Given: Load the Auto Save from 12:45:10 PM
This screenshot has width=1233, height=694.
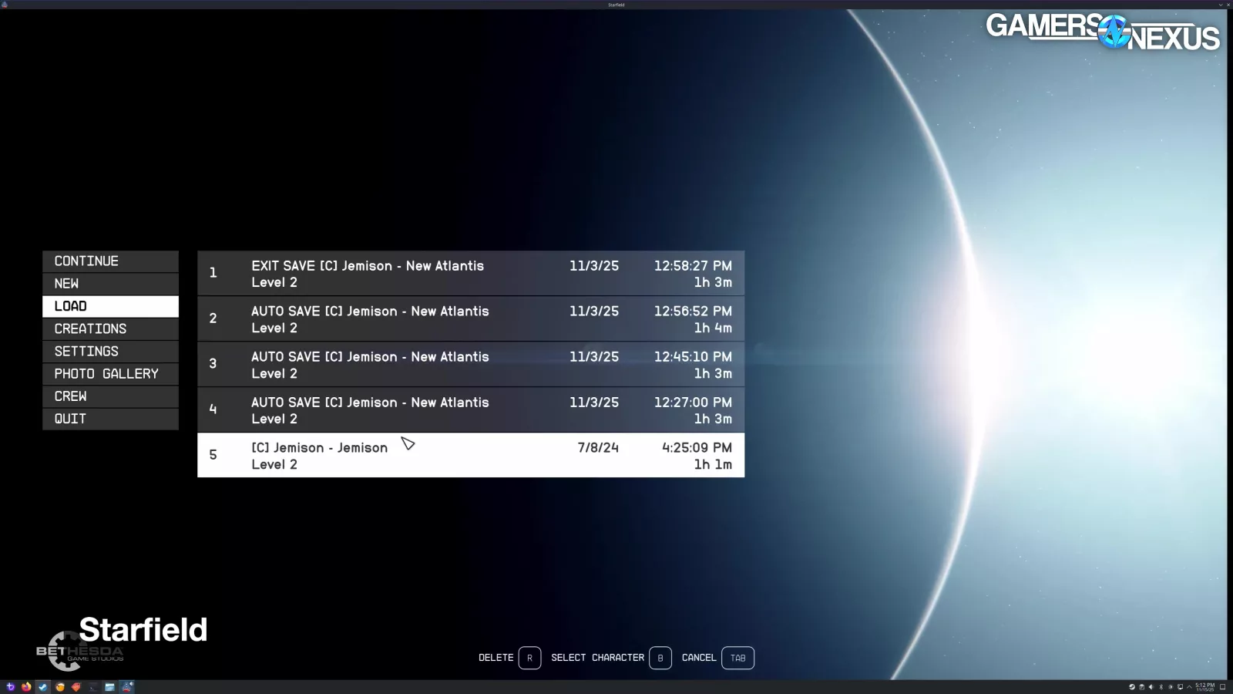Looking at the screenshot, I should (470, 365).
